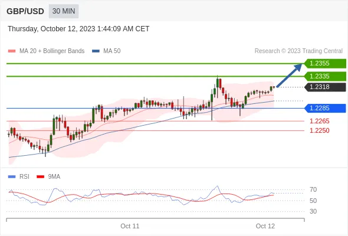Click 'Research © 2023 Trading Central' credit
This screenshot has width=348, height=236.
pos(298,51)
